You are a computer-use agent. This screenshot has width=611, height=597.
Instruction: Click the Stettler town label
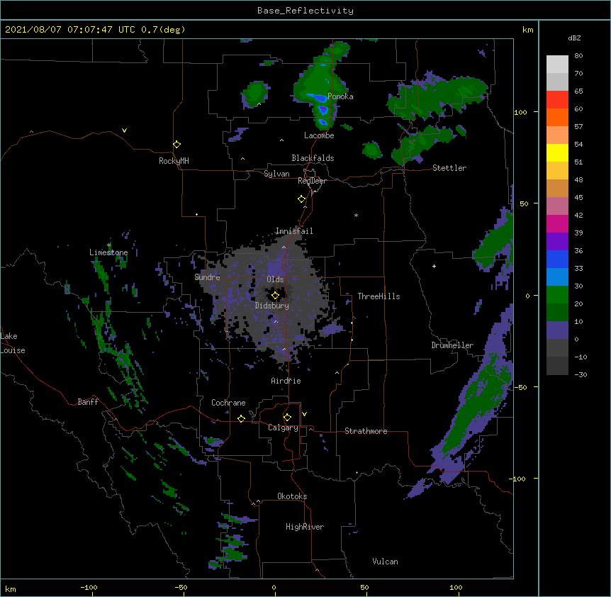[x=449, y=168]
